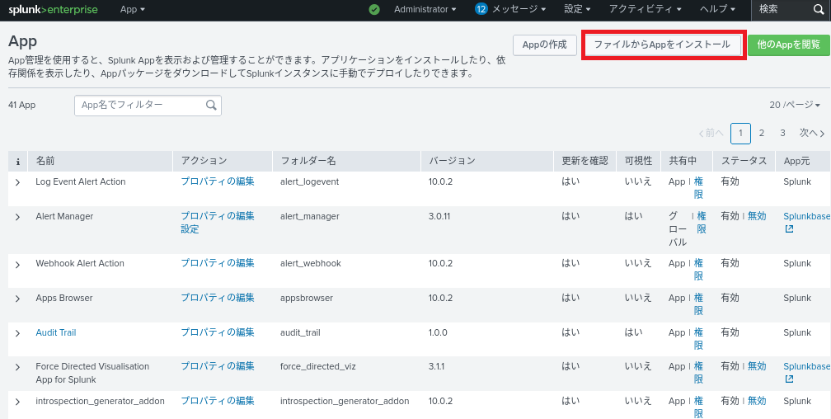The image size is (831, 419).
Task: Click the magnifier icon in App name filter
Action: pos(211,106)
